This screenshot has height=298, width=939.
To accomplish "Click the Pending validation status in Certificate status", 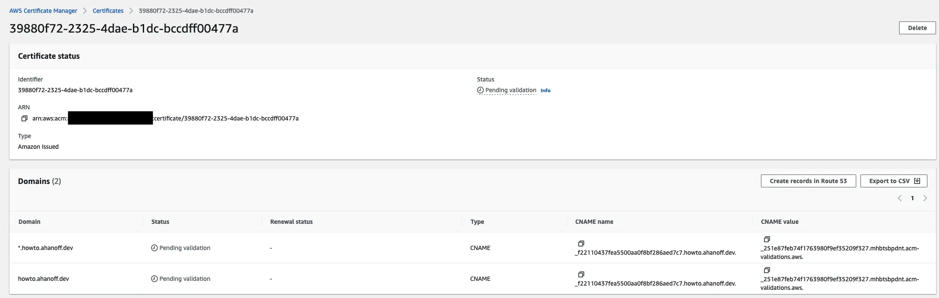I will 510,90.
